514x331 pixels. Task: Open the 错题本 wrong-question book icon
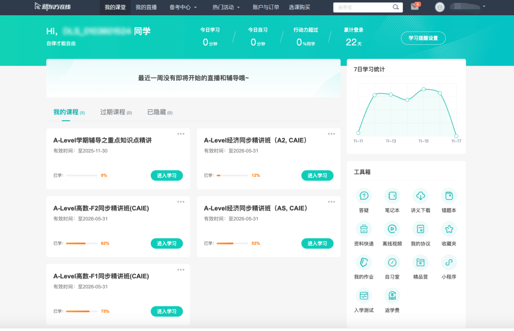pos(449,196)
